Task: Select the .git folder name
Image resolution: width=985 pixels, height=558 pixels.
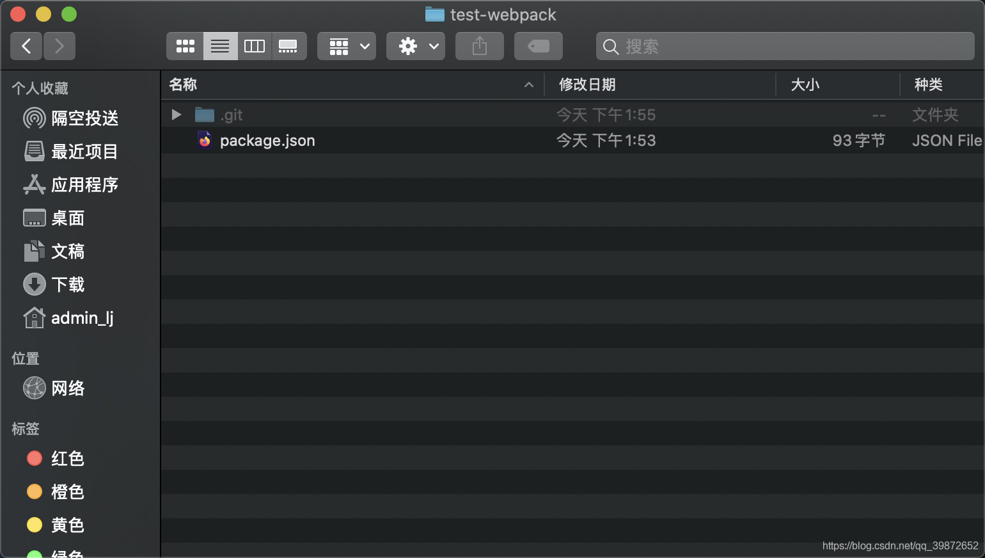Action: [x=232, y=115]
